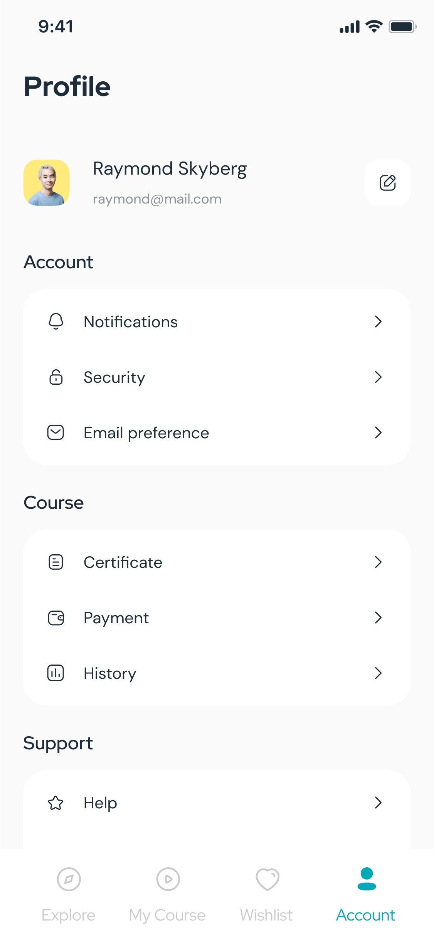Tap the Security padlock icon
Image resolution: width=434 pixels, height=939 pixels.
pos(56,377)
